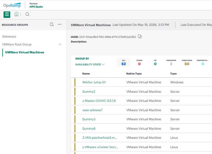Click the Linux type cell for Z-VRA-patcherhost3

click(x=174, y=138)
